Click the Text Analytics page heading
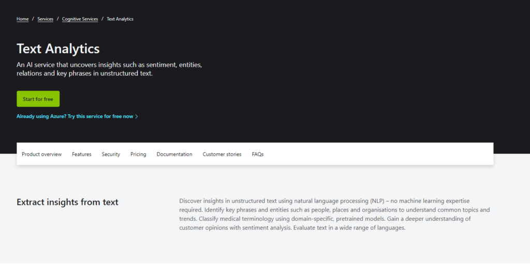Viewport: 530px width, 271px height. [58, 49]
